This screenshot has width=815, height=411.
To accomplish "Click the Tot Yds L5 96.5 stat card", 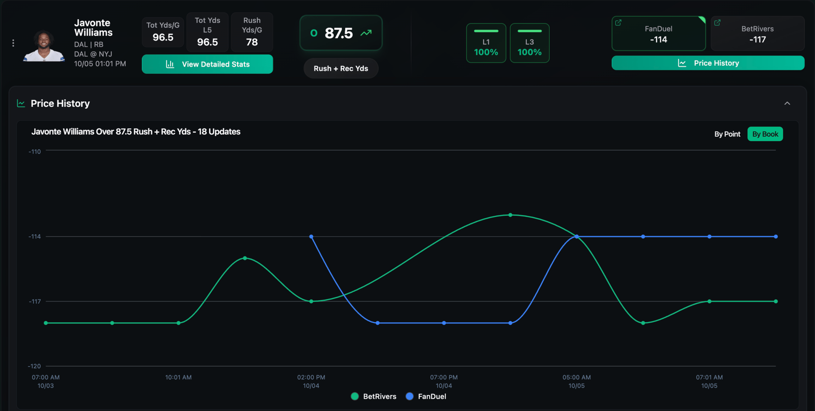I will (208, 32).
